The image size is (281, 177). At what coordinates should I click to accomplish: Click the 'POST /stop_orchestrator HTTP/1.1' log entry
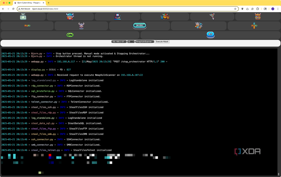pyautogui.click(x=84, y=61)
